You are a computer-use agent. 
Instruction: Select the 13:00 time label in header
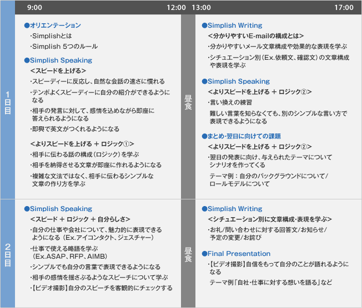[201, 8]
